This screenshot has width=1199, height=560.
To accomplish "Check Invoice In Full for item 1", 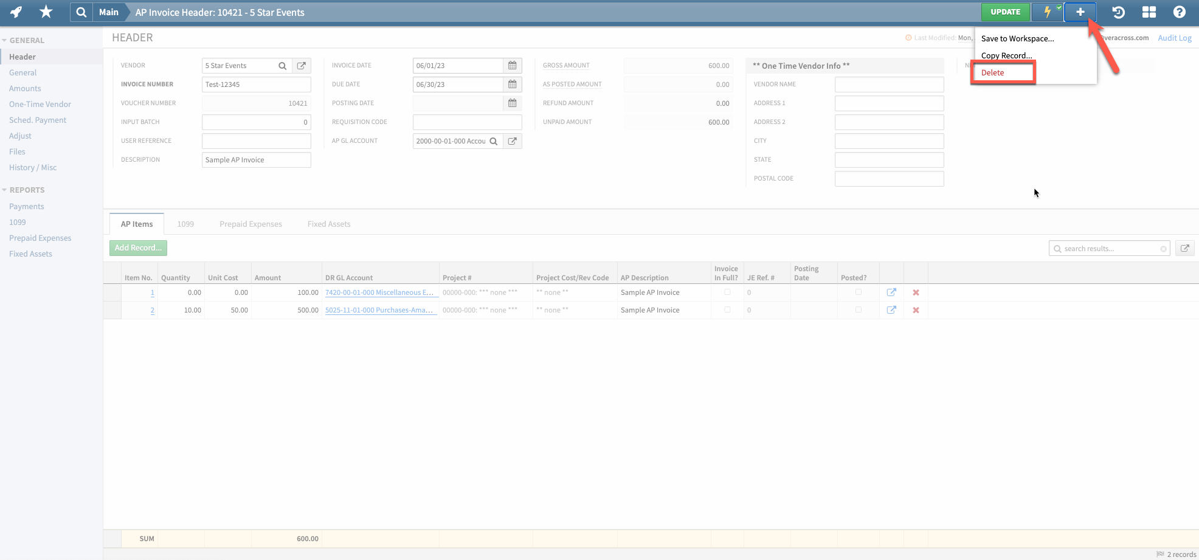I will pos(727,292).
